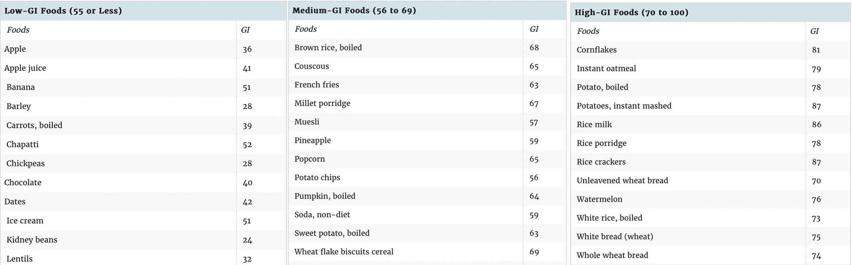Select the Apple juice row
Screen dimensions: 852x265
click(143, 68)
